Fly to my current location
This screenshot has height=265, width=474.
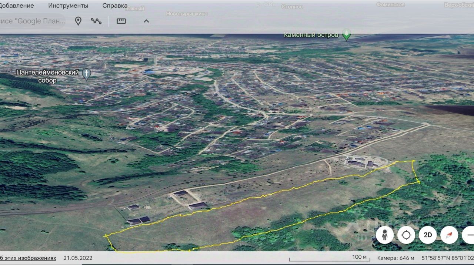pyautogui.click(x=406, y=235)
